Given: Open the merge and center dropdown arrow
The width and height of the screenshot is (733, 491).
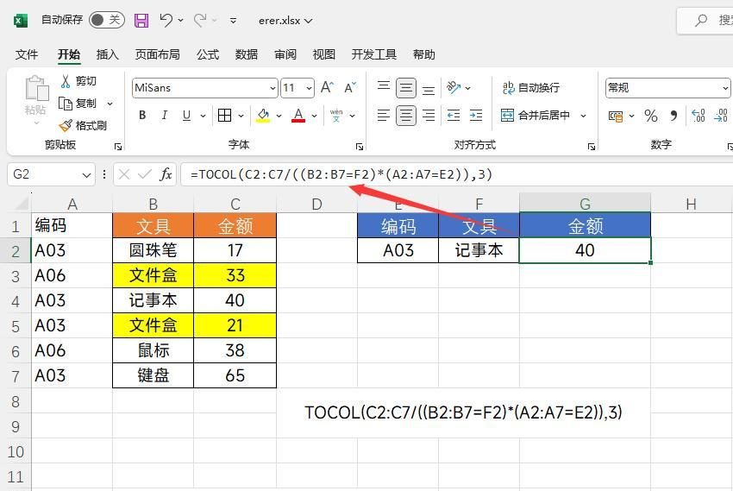Looking at the screenshot, I should pyautogui.click(x=584, y=116).
